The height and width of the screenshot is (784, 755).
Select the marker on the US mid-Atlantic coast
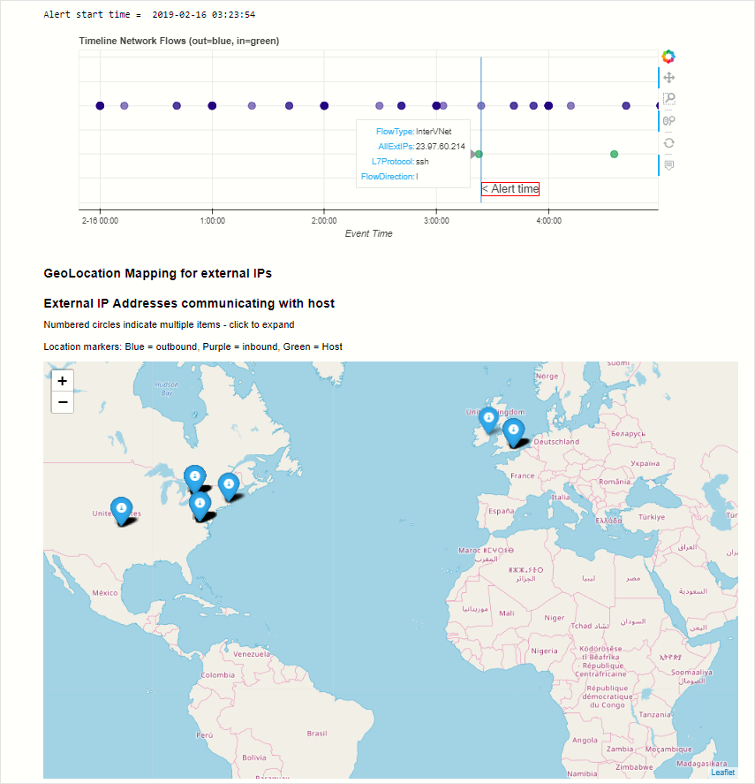click(200, 505)
